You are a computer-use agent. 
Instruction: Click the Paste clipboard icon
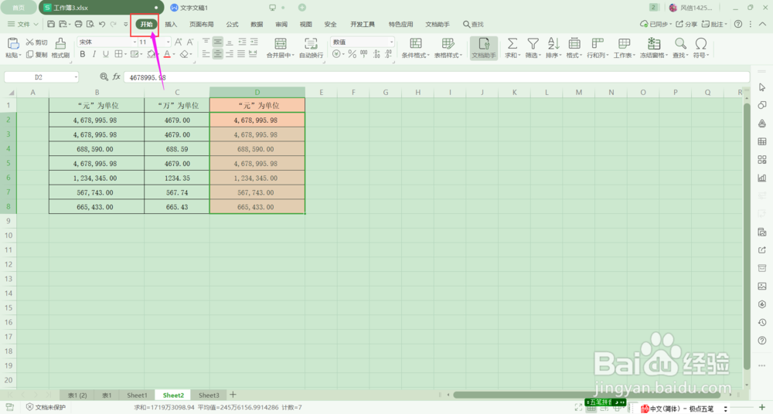13,43
